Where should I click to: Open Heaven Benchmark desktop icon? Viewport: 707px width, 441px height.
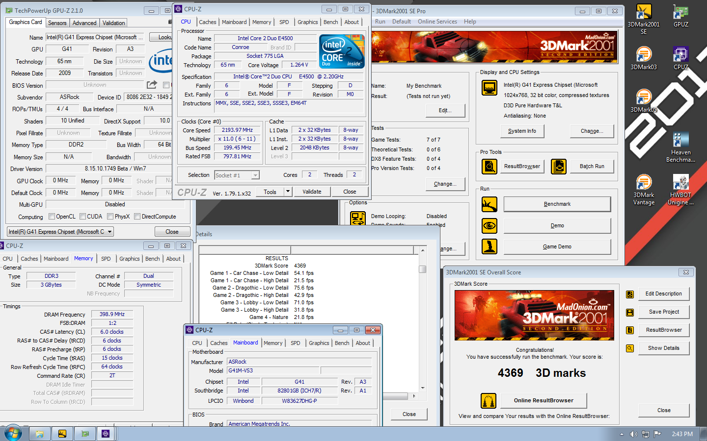coord(680,147)
